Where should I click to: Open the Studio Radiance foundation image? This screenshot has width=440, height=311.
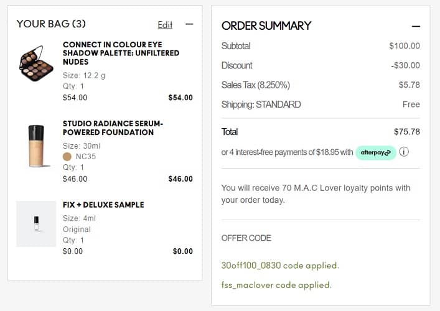click(36, 146)
